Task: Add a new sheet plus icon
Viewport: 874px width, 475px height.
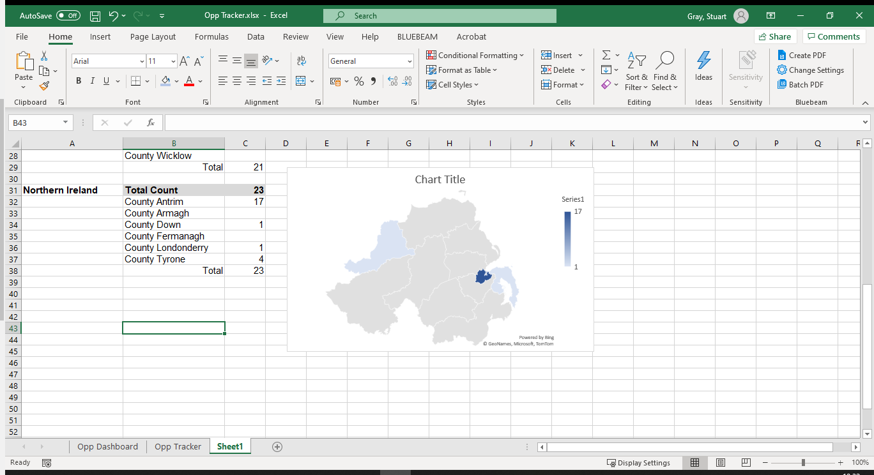Action: [277, 447]
